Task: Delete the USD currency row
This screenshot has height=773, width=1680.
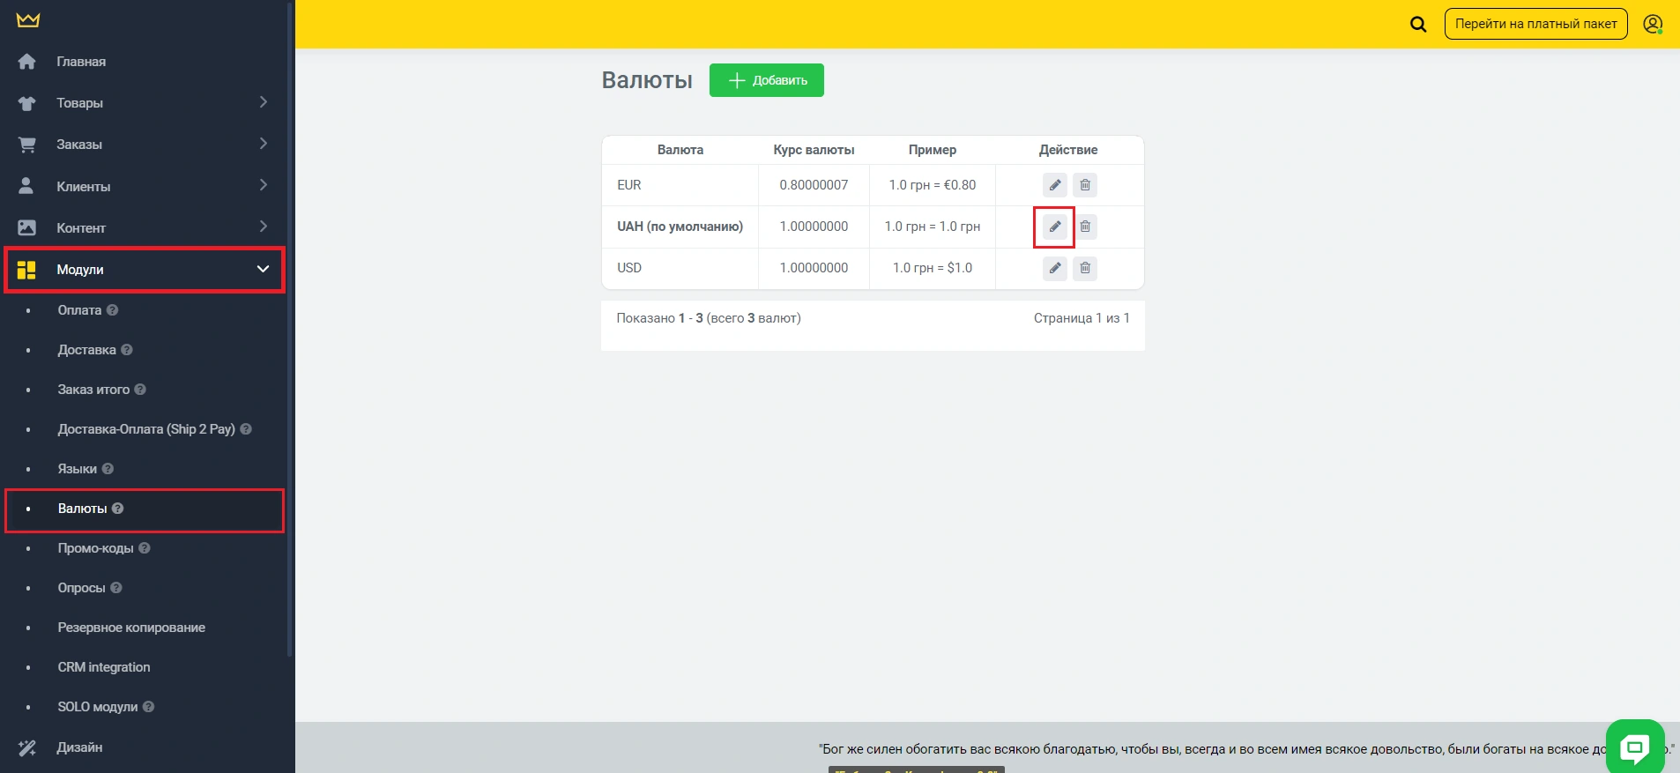Action: coord(1085,268)
